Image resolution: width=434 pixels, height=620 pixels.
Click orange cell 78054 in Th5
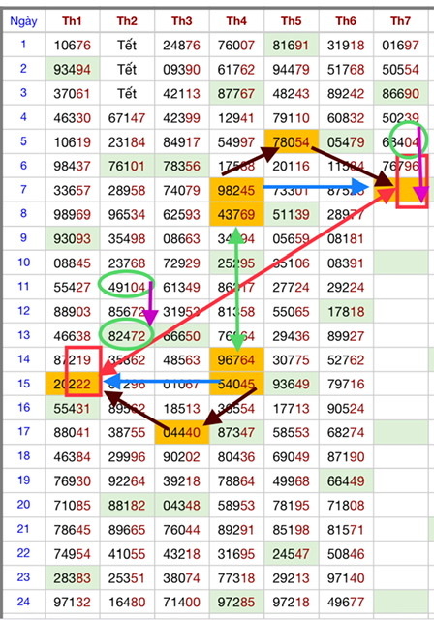(291, 141)
